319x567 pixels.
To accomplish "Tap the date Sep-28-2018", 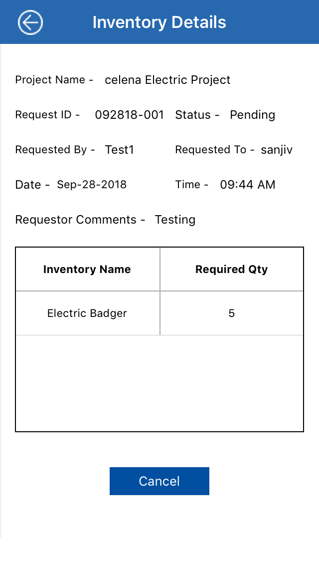I will (92, 185).
